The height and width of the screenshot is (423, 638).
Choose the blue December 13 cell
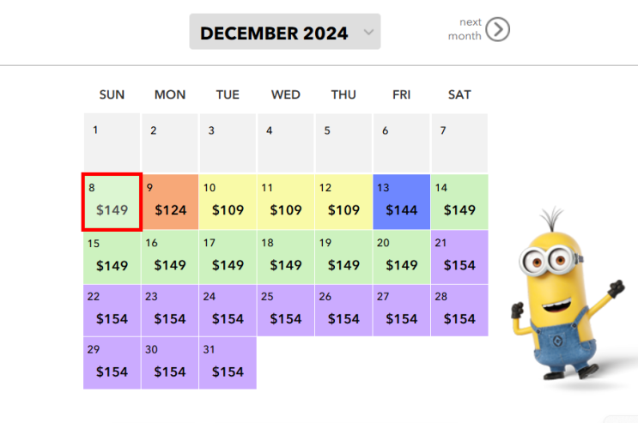401,202
